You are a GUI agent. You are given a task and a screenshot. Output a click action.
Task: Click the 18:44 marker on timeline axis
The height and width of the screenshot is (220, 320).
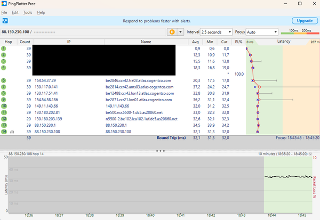tap(271, 215)
